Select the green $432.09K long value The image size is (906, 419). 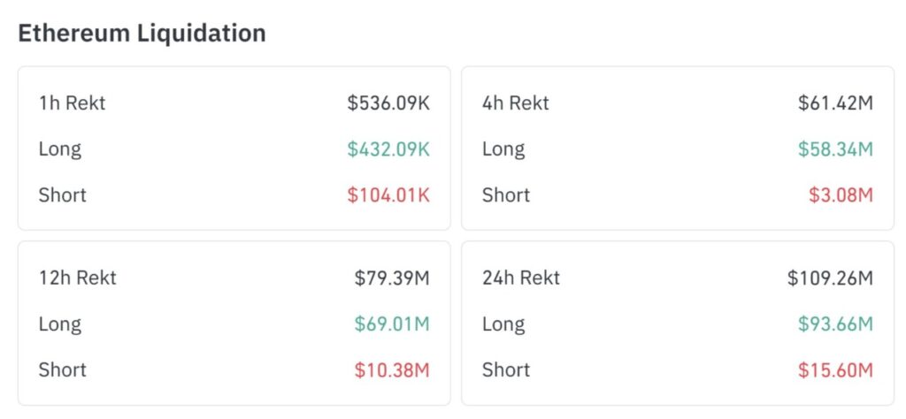click(x=388, y=149)
